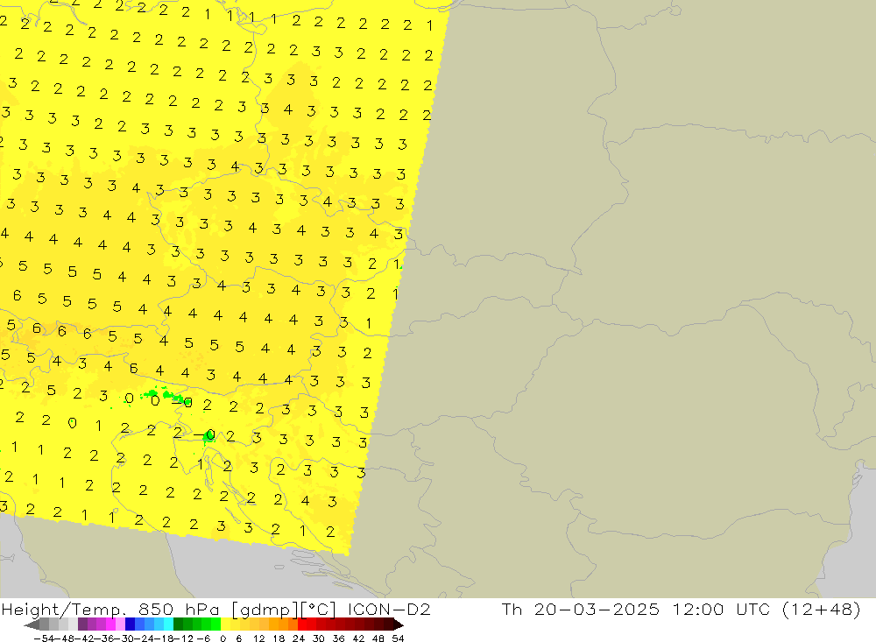The width and height of the screenshot is (876, 642).
Task: Click the '850 hPa' pressure level label
Action: pos(178,609)
